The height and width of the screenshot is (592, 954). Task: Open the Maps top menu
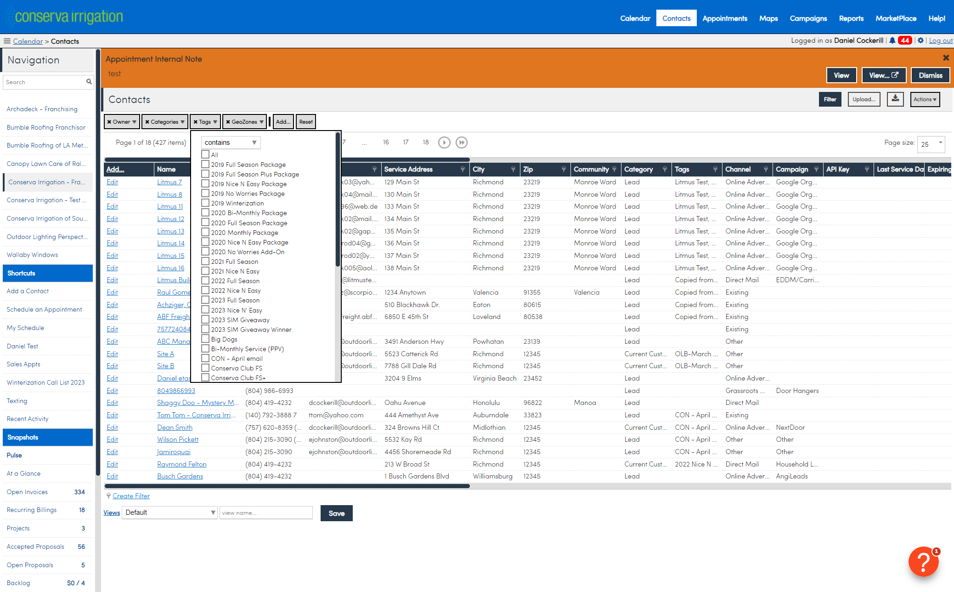tap(768, 18)
